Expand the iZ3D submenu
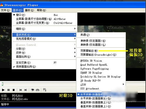The width and height of the screenshot is (146, 109). (101, 84)
